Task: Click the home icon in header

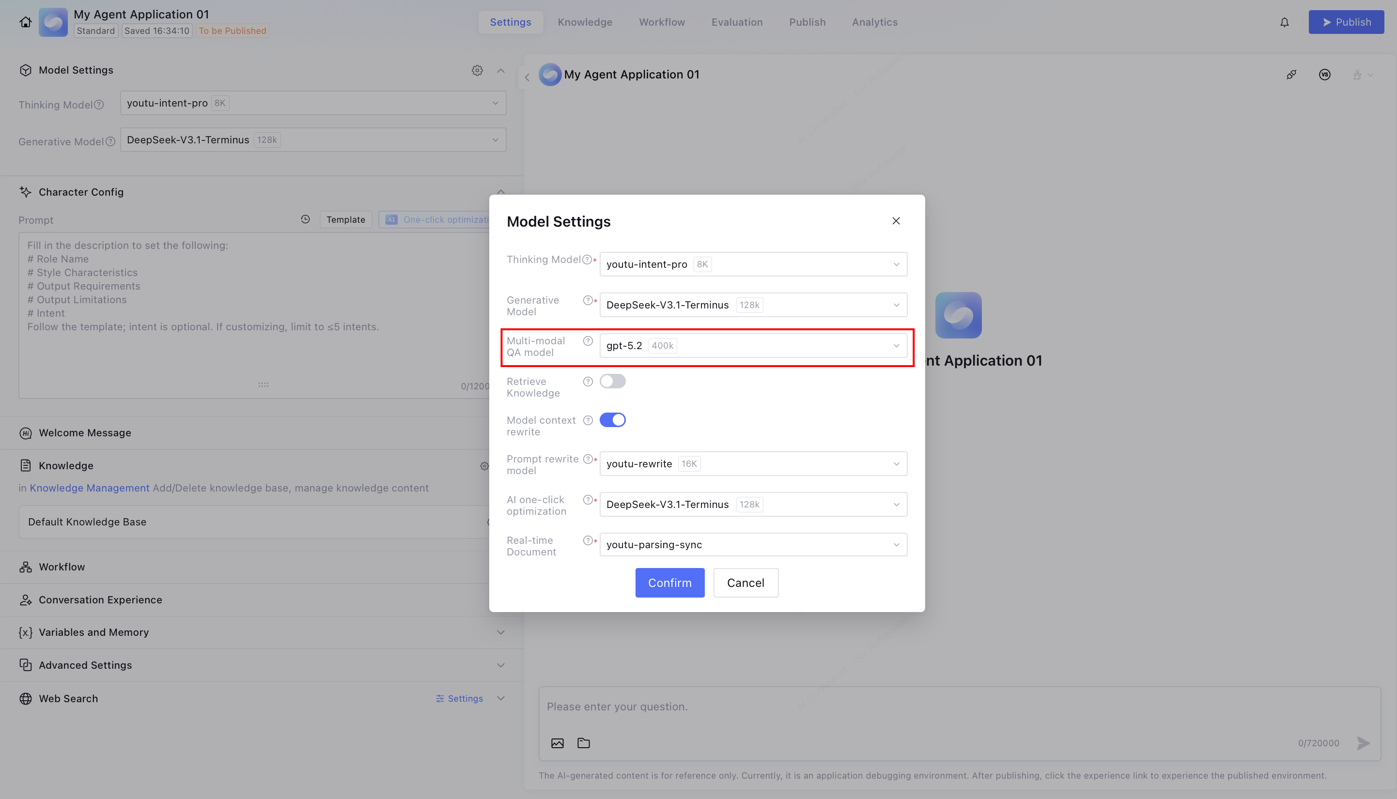Action: (x=25, y=22)
